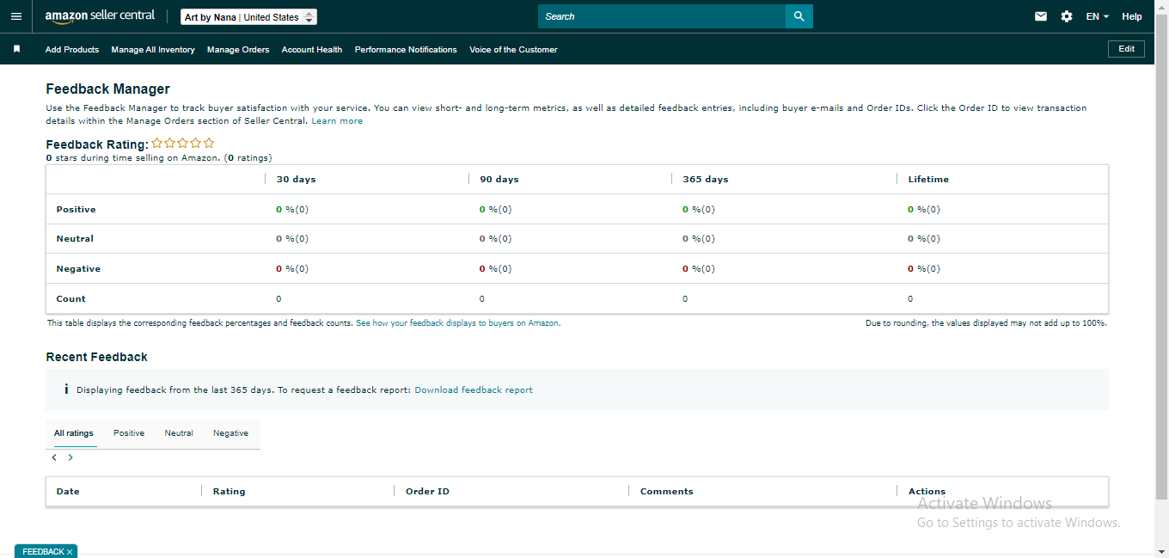Follow the Learn more link

(x=337, y=121)
